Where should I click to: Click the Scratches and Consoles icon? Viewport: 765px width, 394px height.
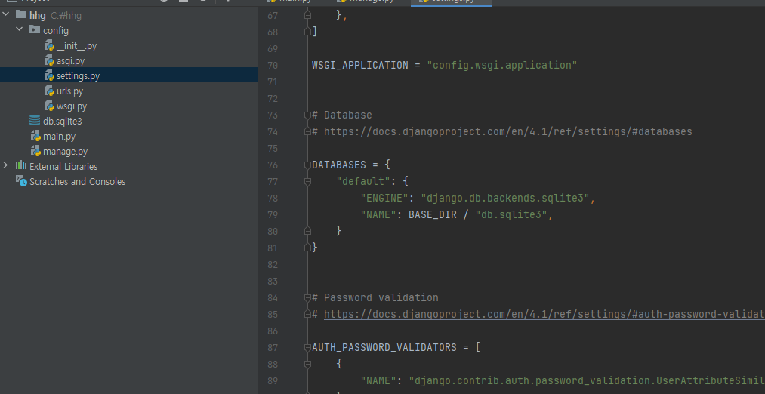pos(21,181)
